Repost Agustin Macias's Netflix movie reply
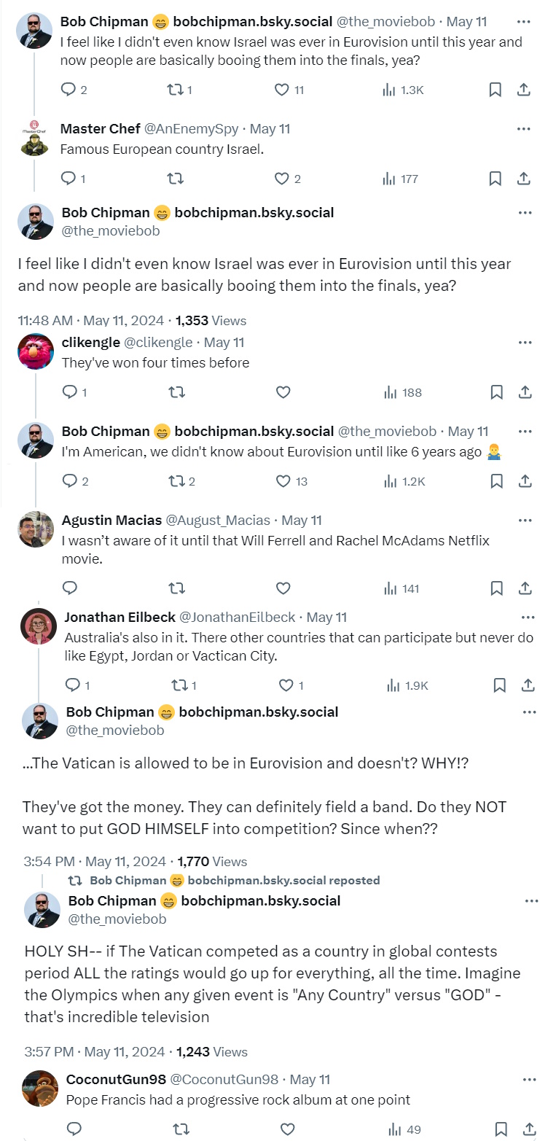540x1141 pixels. tap(176, 588)
